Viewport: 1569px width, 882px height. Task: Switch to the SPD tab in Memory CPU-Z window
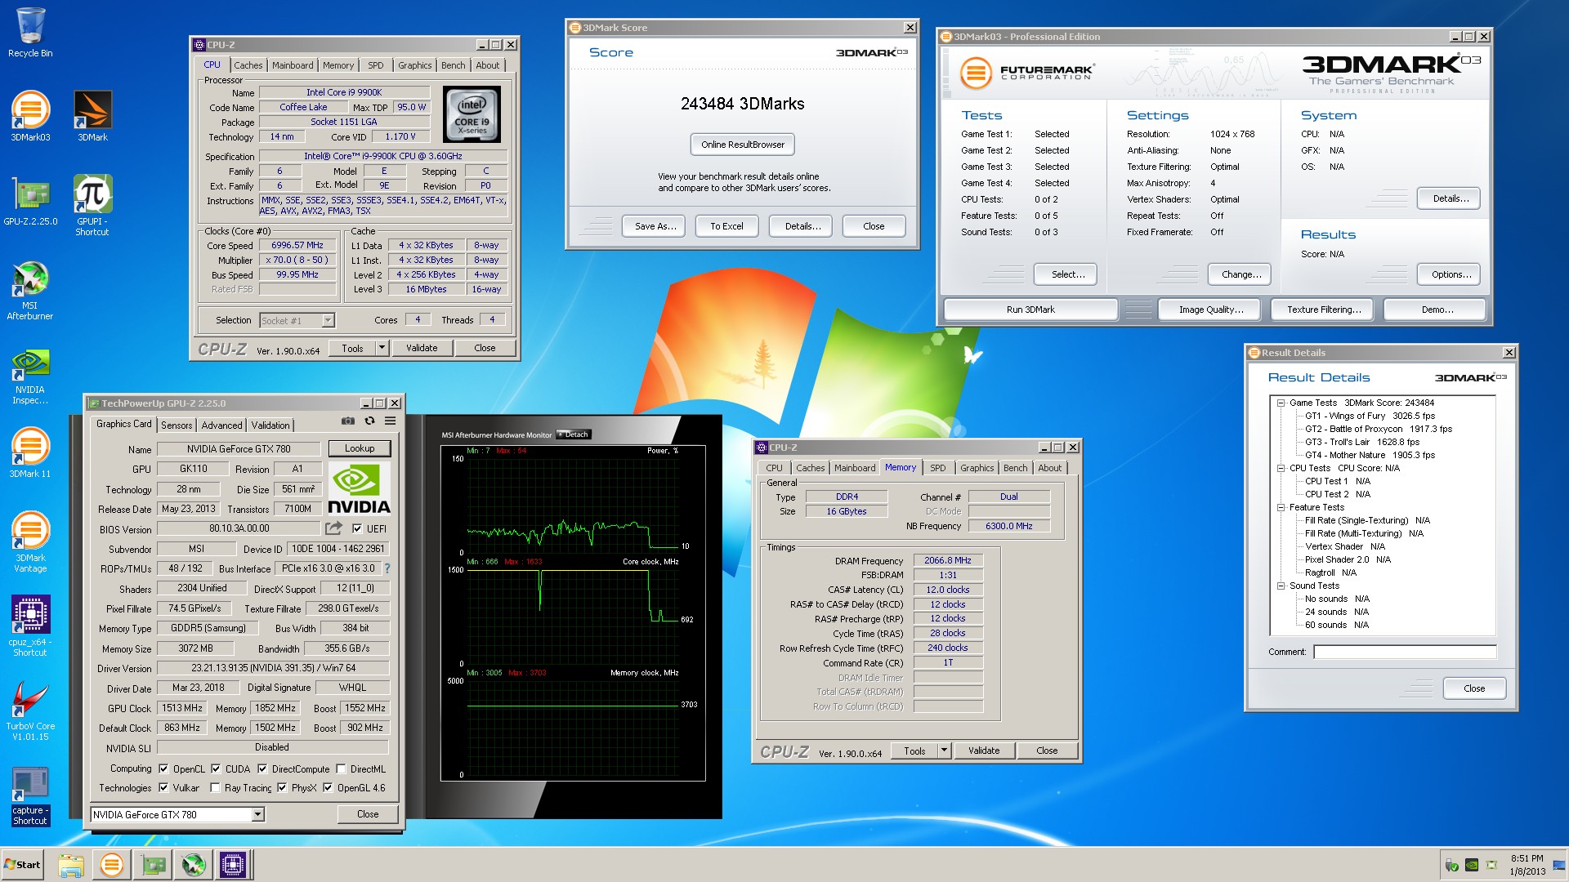(938, 468)
